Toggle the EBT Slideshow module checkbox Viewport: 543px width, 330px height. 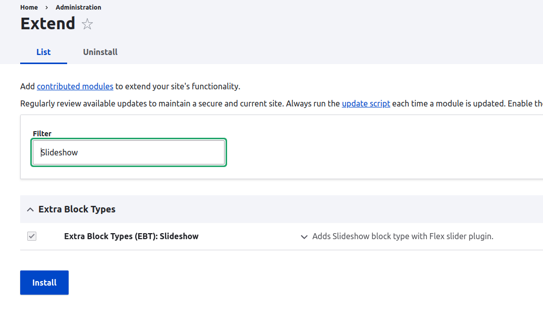pos(32,236)
